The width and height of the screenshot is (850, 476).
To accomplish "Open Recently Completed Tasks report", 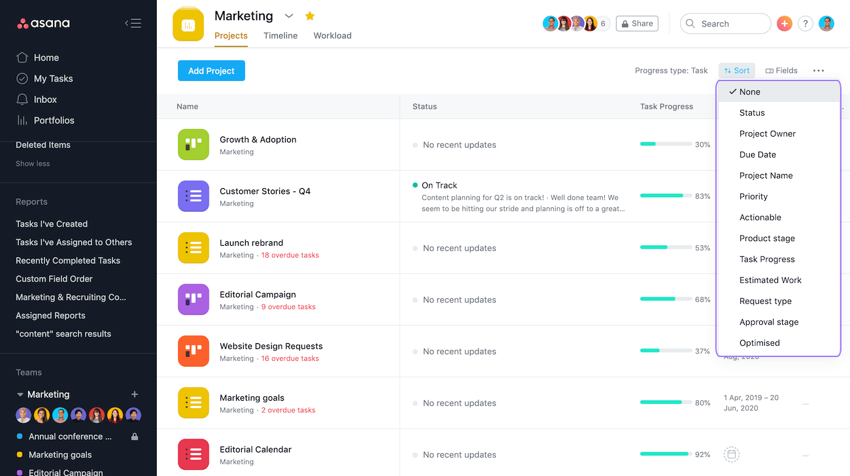I will point(68,260).
